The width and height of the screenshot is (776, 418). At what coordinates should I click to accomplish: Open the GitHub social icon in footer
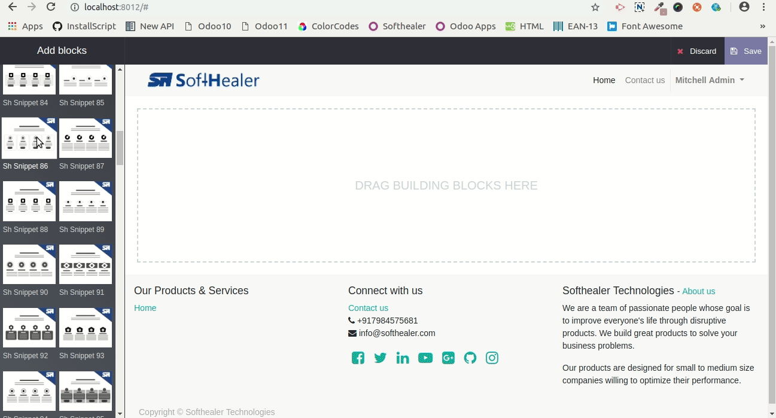(470, 358)
